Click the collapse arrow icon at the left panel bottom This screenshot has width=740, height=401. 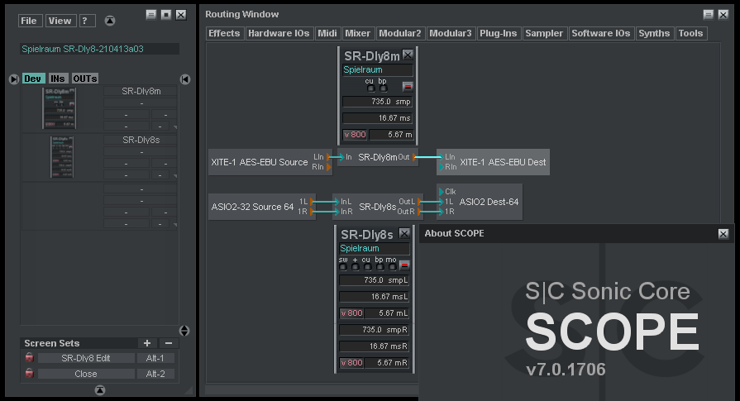point(99,390)
